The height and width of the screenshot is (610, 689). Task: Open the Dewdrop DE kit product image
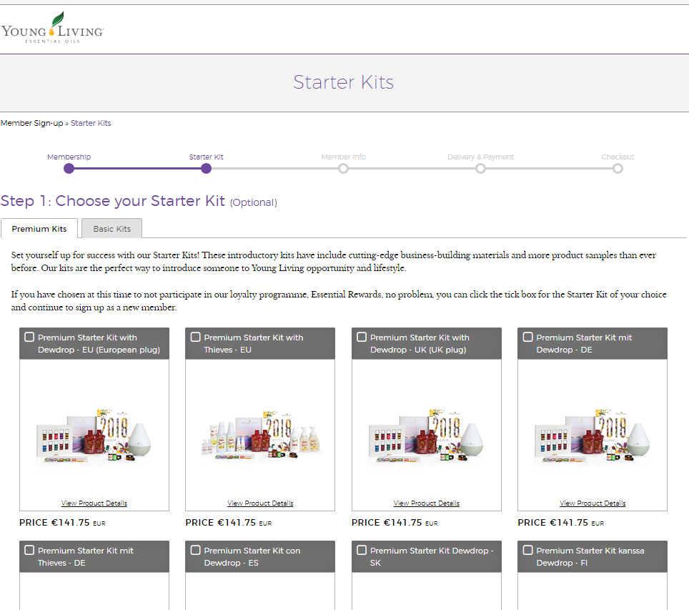click(592, 436)
